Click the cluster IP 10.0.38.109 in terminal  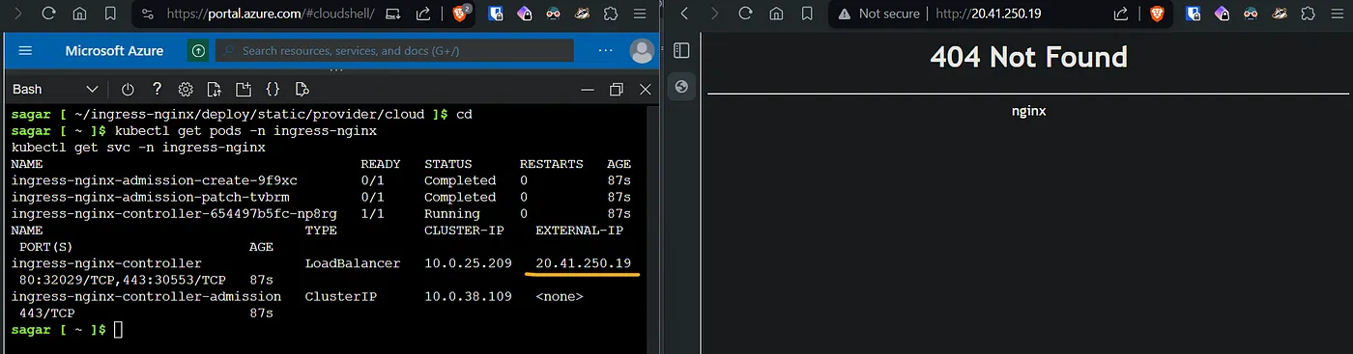tap(468, 296)
